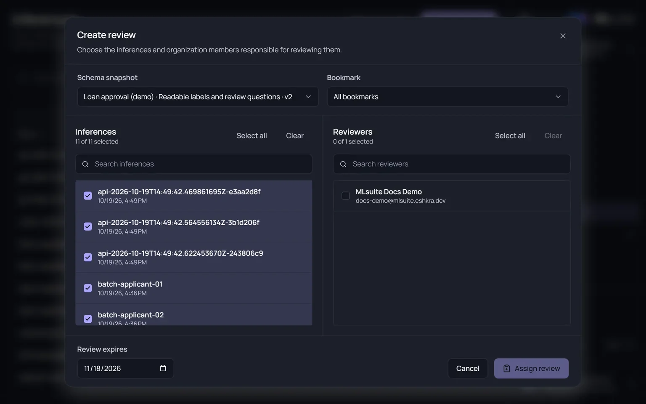
Task: Click the api-2026-10-19T14:49:42.564556134Z-3b1d206f name
Action: pyautogui.click(x=178, y=222)
